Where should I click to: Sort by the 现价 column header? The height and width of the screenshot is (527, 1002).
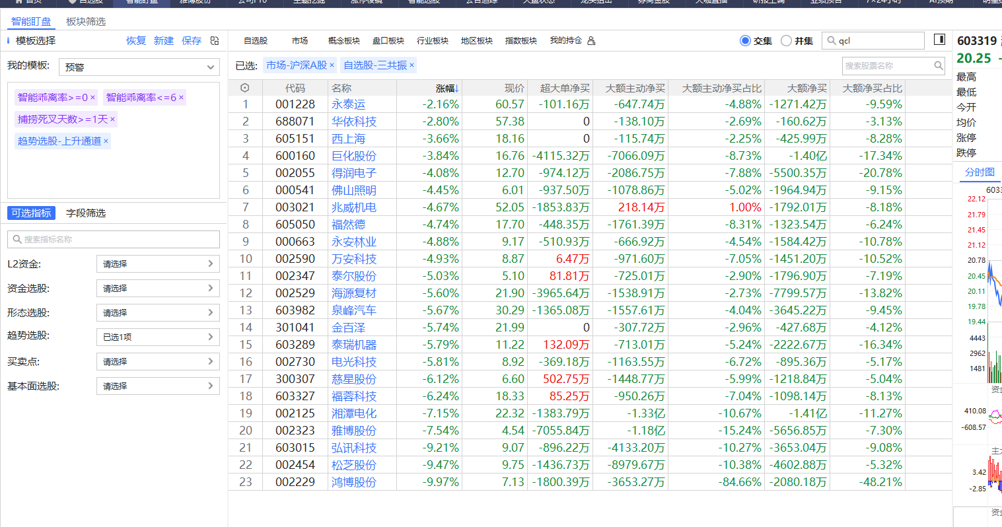click(x=514, y=88)
